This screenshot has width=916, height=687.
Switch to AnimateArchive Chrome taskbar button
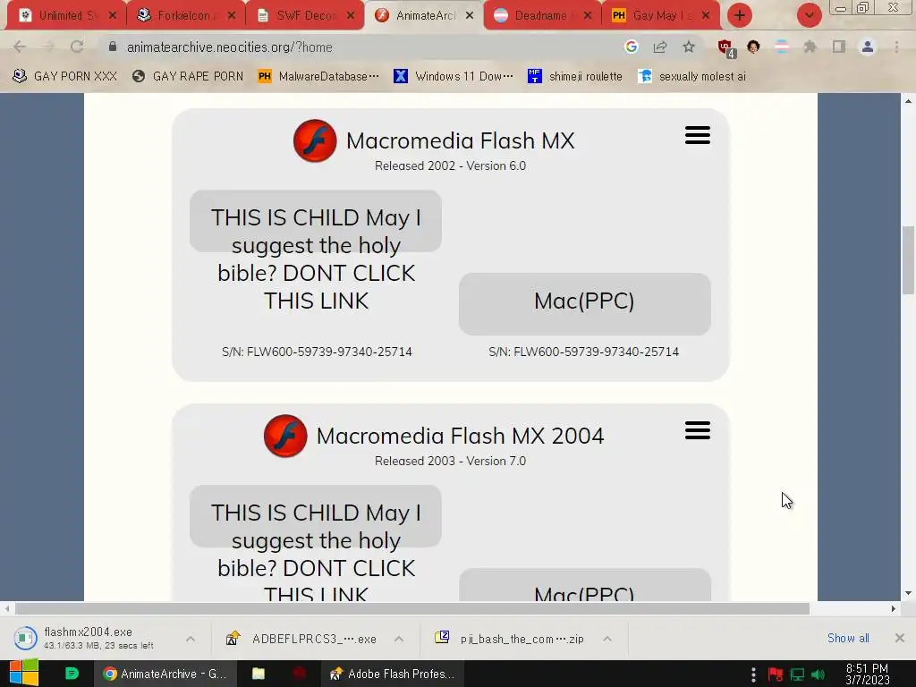pos(165,674)
